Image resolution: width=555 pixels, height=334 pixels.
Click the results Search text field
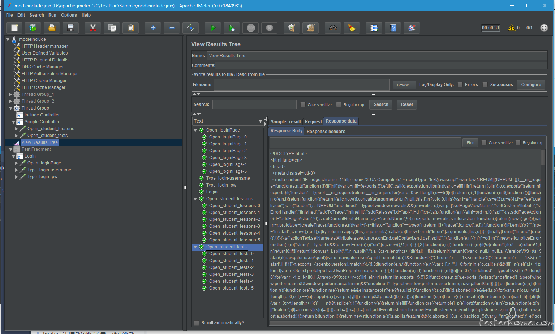pyautogui.click(x=254, y=104)
